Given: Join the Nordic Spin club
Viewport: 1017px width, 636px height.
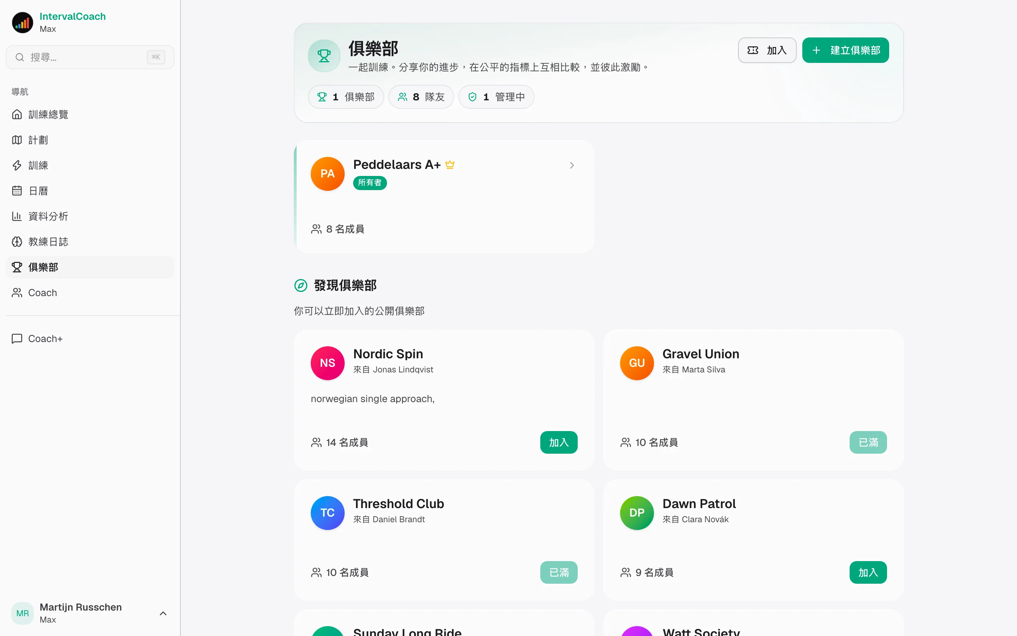Looking at the screenshot, I should 559,442.
